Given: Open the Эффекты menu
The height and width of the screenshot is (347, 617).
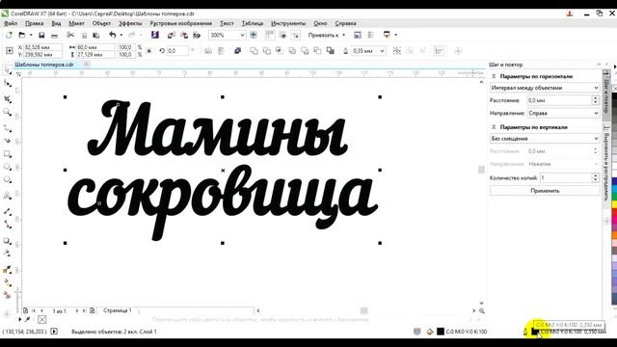Looking at the screenshot, I should (130, 23).
